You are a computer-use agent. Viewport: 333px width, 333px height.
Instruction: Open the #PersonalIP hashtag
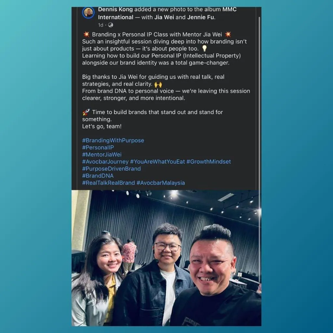[98, 147]
